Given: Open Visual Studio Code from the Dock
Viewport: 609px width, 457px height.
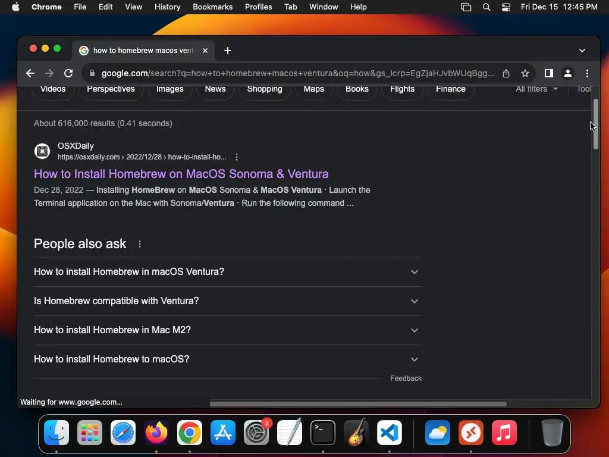Looking at the screenshot, I should click(390, 433).
